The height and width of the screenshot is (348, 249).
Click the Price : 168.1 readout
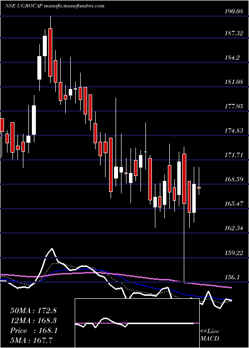coord(34,331)
